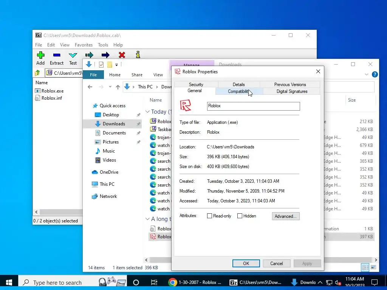Show hidden tray icons chevron

click(x=320, y=282)
